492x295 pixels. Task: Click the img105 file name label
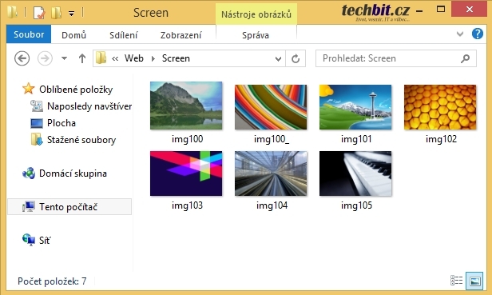pyautogui.click(x=356, y=205)
